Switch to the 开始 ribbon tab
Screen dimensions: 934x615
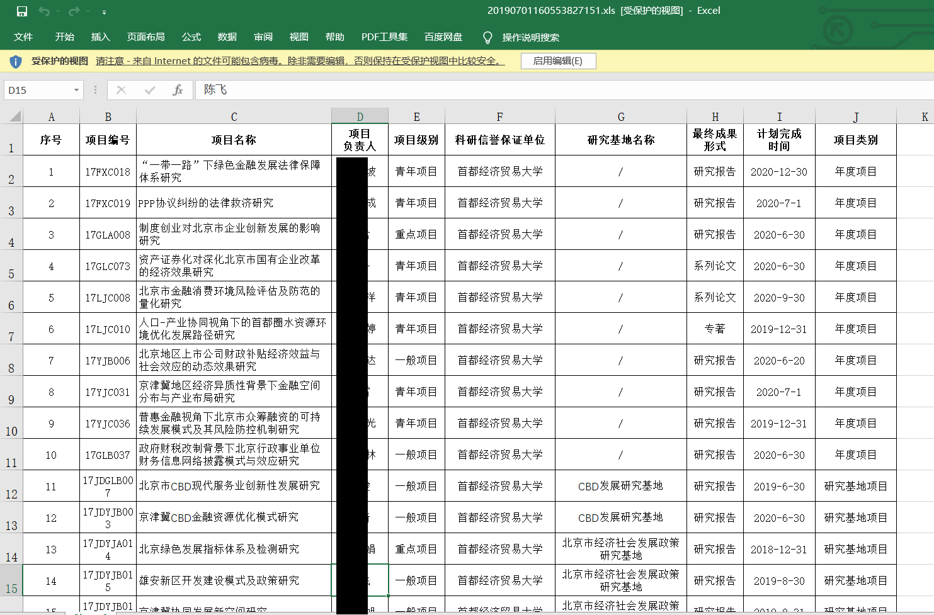click(64, 37)
